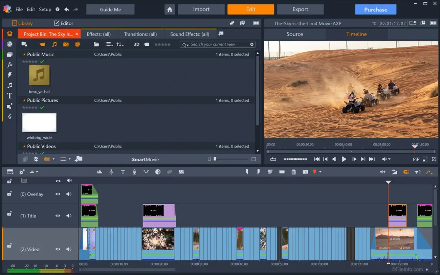
Task: Click the snapshot camera icon in timeline toolbar
Action: pyautogui.click(x=305, y=172)
